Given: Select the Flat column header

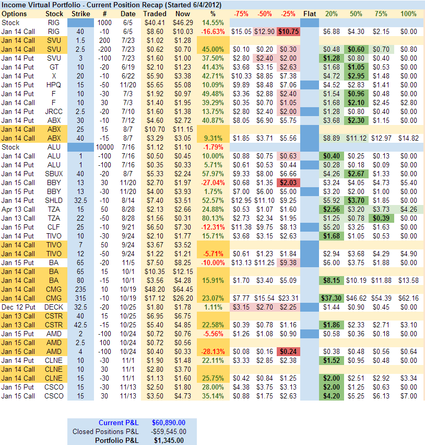Looking at the screenshot, I should 310,13.
